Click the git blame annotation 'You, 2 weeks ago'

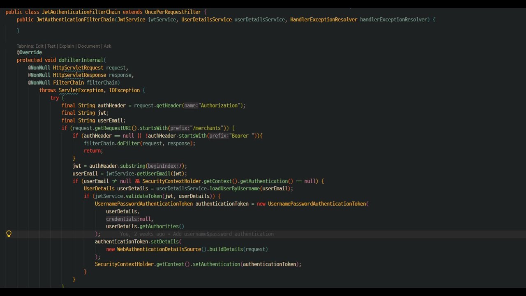[142, 234]
